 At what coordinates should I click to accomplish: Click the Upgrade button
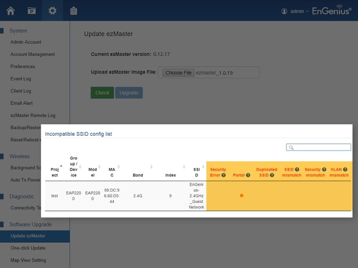point(129,93)
